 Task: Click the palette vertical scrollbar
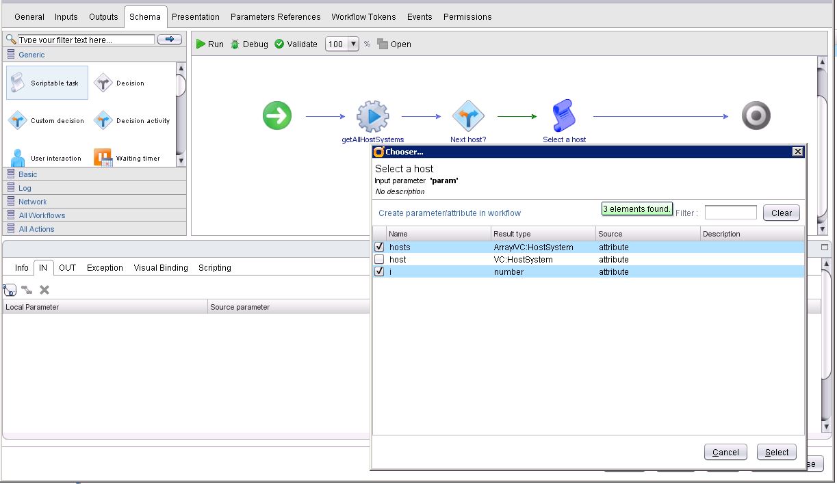[181, 113]
